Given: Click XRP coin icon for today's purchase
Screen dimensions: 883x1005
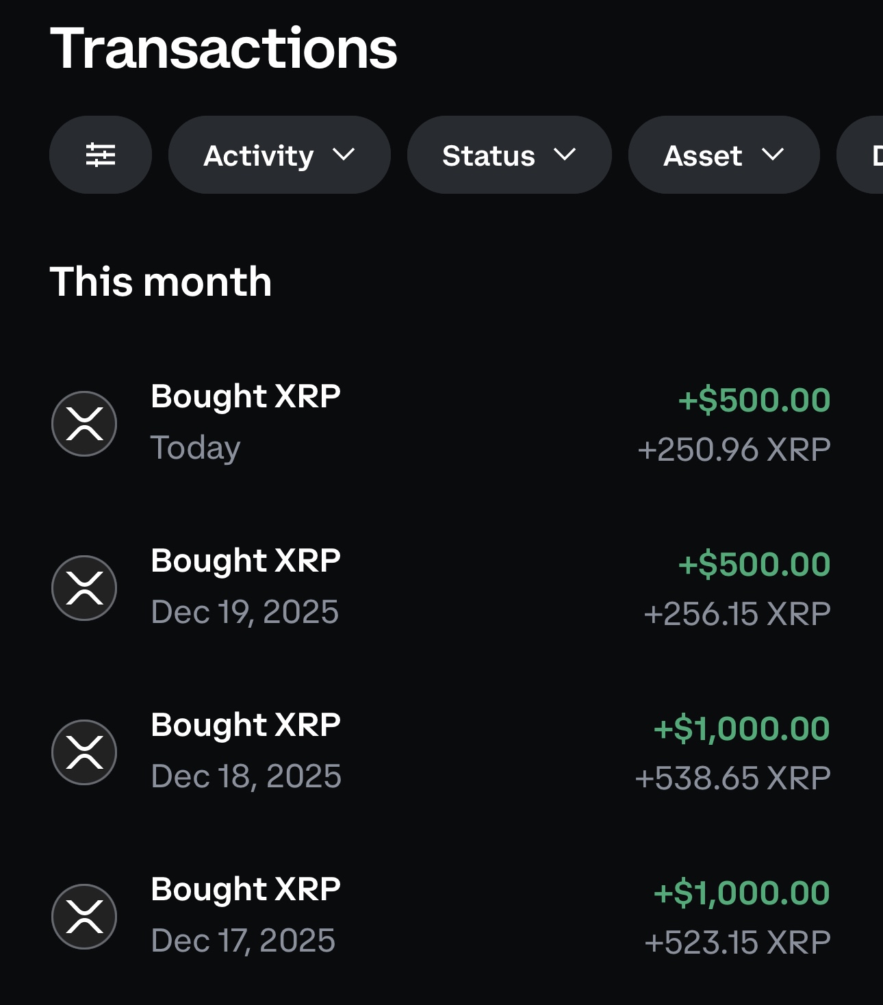Looking at the screenshot, I should point(84,424).
